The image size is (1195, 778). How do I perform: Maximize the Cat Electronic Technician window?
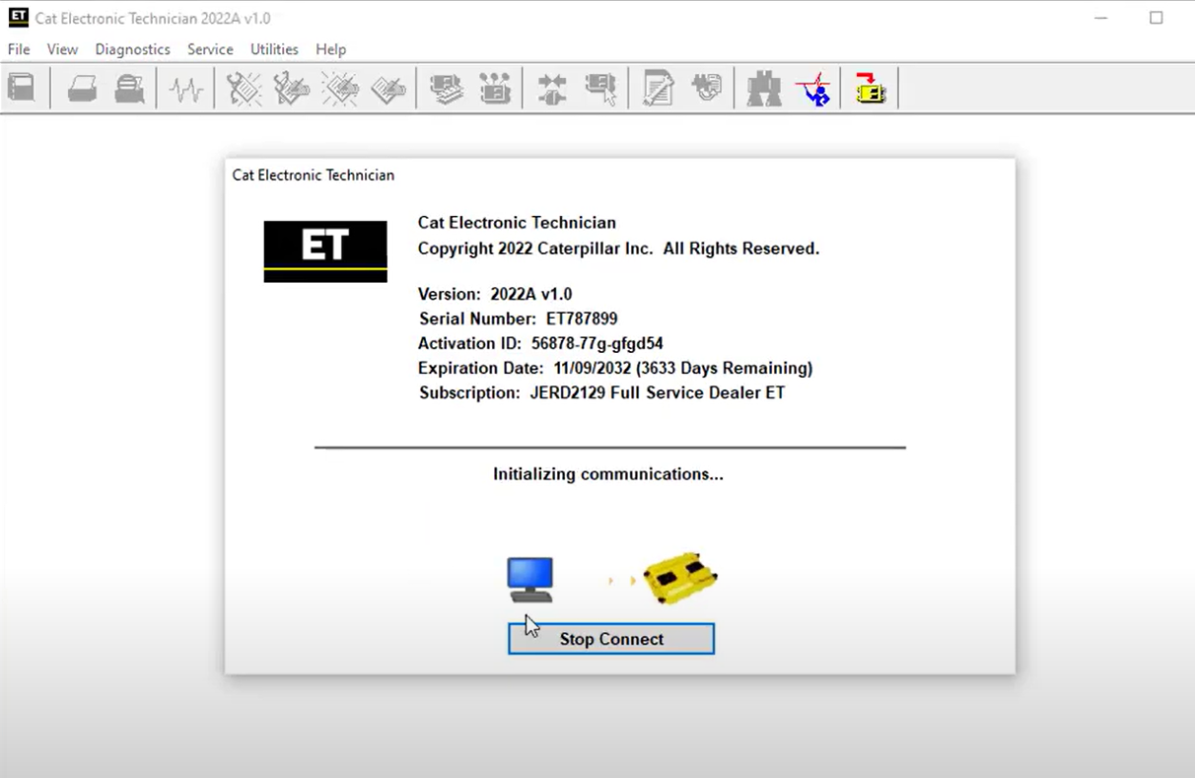tap(1157, 18)
